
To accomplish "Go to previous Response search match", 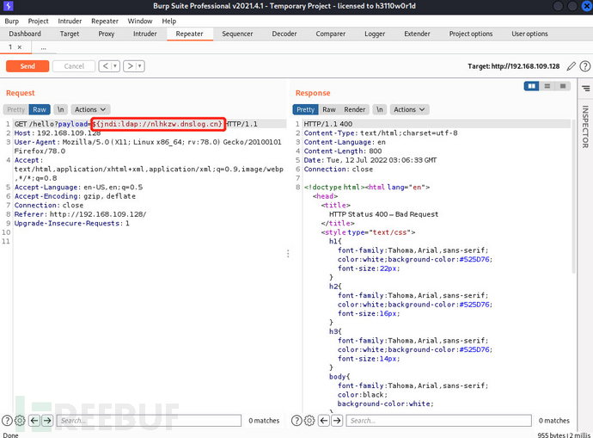I will [x=324, y=421].
